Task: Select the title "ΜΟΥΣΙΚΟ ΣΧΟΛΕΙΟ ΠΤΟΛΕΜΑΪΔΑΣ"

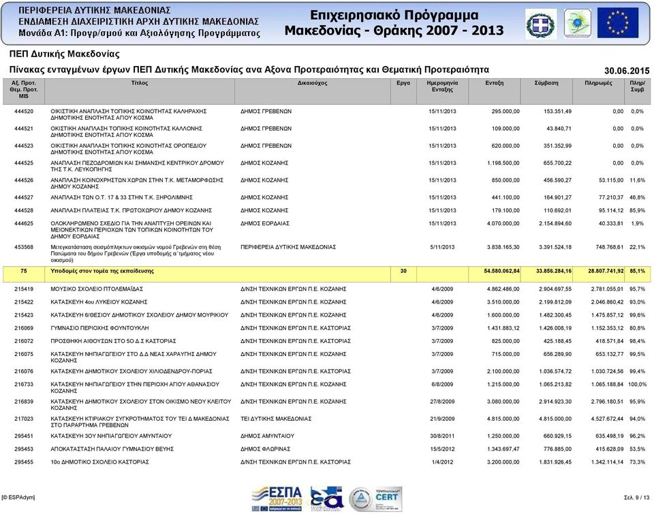Action: (x=97, y=289)
